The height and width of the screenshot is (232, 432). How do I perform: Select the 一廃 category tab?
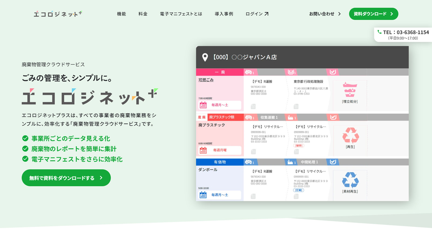click(x=220, y=72)
